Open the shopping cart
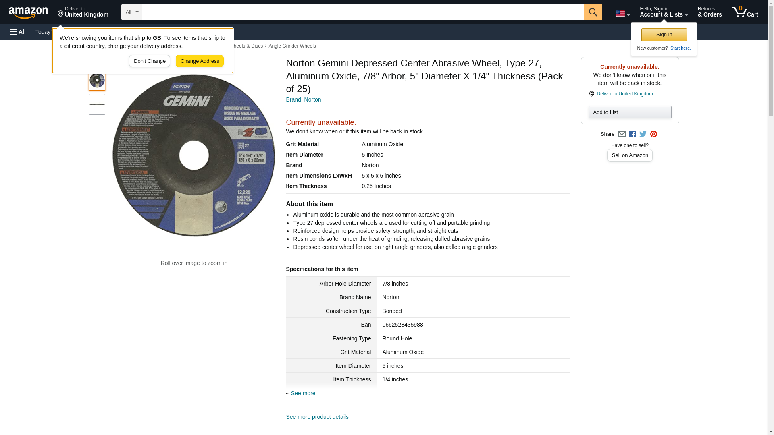774x435 pixels. coord(745,12)
